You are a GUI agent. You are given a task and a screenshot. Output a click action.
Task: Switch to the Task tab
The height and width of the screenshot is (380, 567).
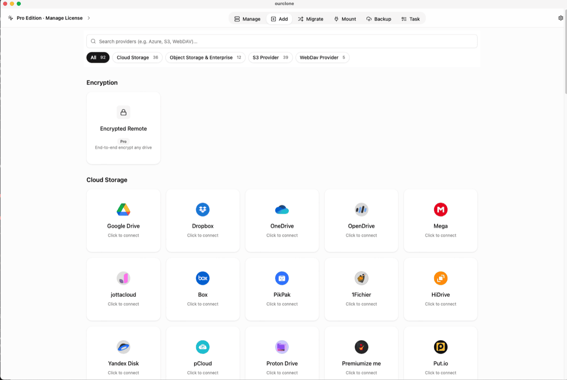point(411,19)
